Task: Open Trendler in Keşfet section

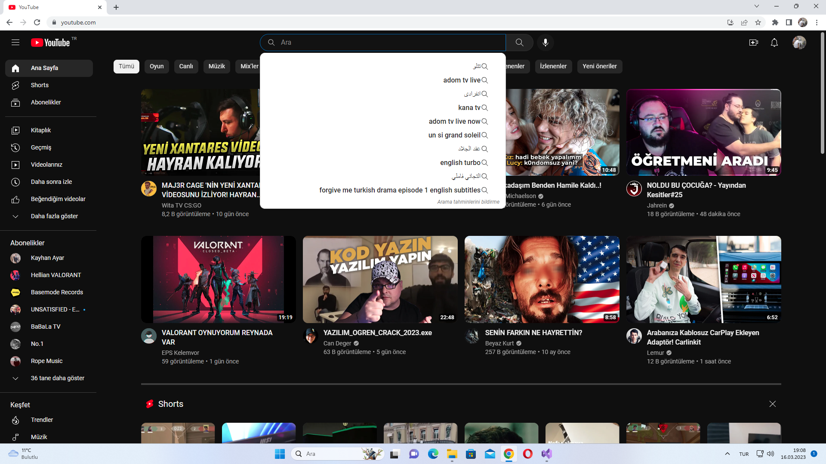Action: click(42, 420)
